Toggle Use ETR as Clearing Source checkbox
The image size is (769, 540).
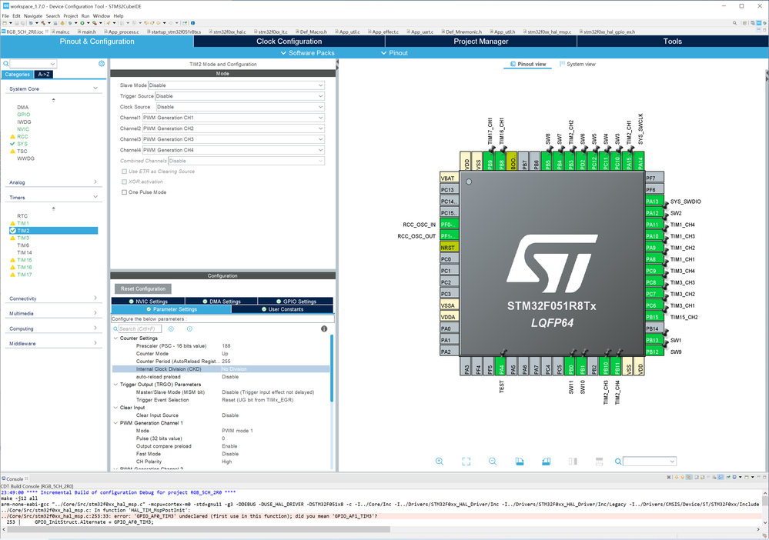tap(124, 172)
